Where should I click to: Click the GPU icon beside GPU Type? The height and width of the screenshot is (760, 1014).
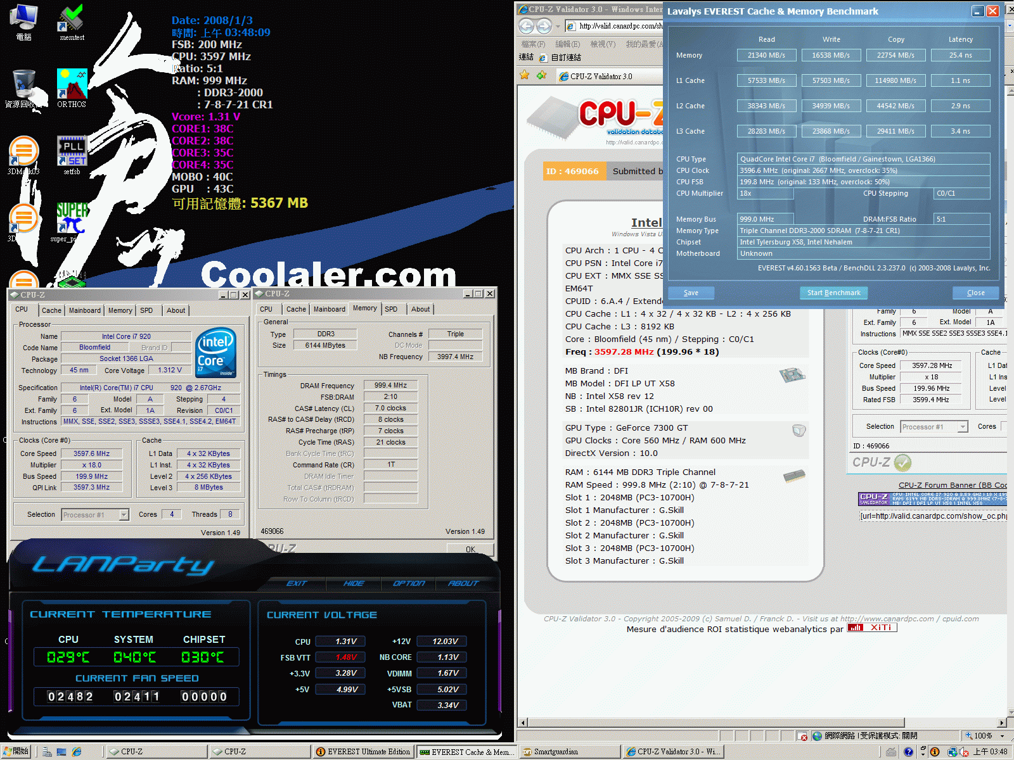[799, 431]
